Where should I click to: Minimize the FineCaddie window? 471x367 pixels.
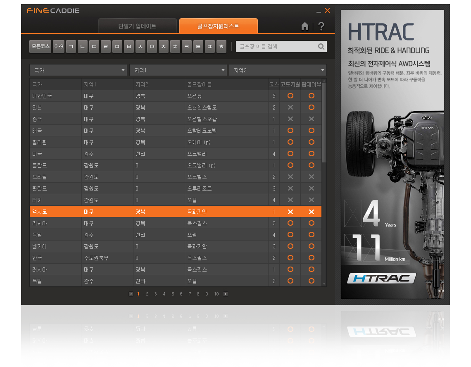(x=319, y=12)
